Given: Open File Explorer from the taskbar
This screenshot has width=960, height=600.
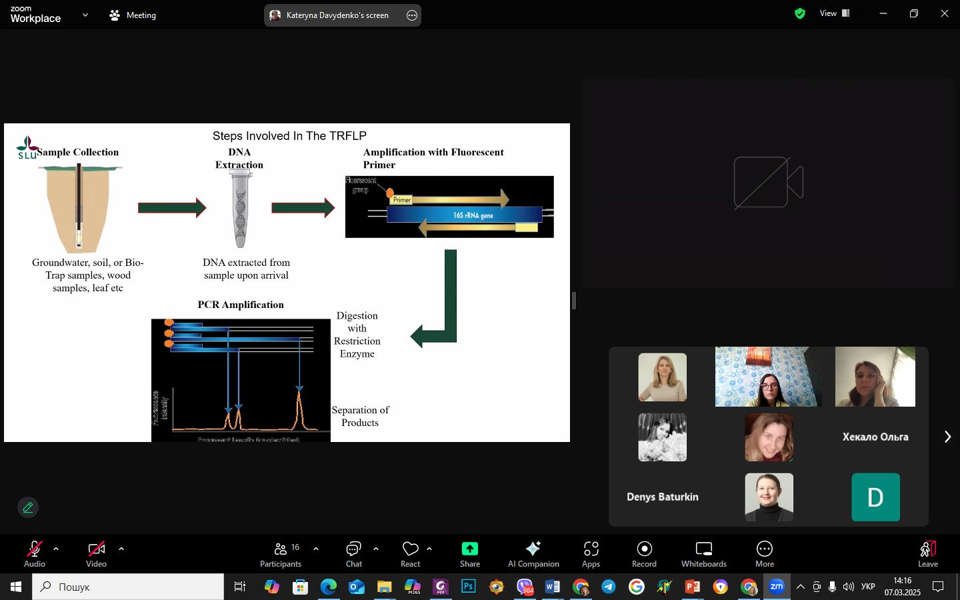Looking at the screenshot, I should click(384, 587).
